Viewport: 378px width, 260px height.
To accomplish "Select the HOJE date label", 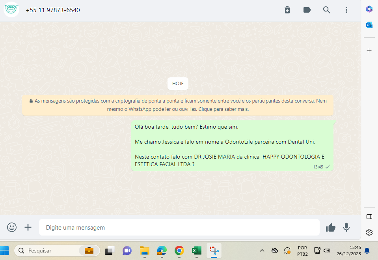I will click(x=178, y=84).
